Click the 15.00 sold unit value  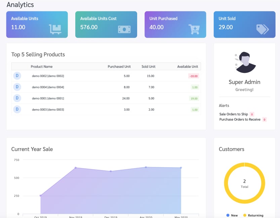pos(151,76)
